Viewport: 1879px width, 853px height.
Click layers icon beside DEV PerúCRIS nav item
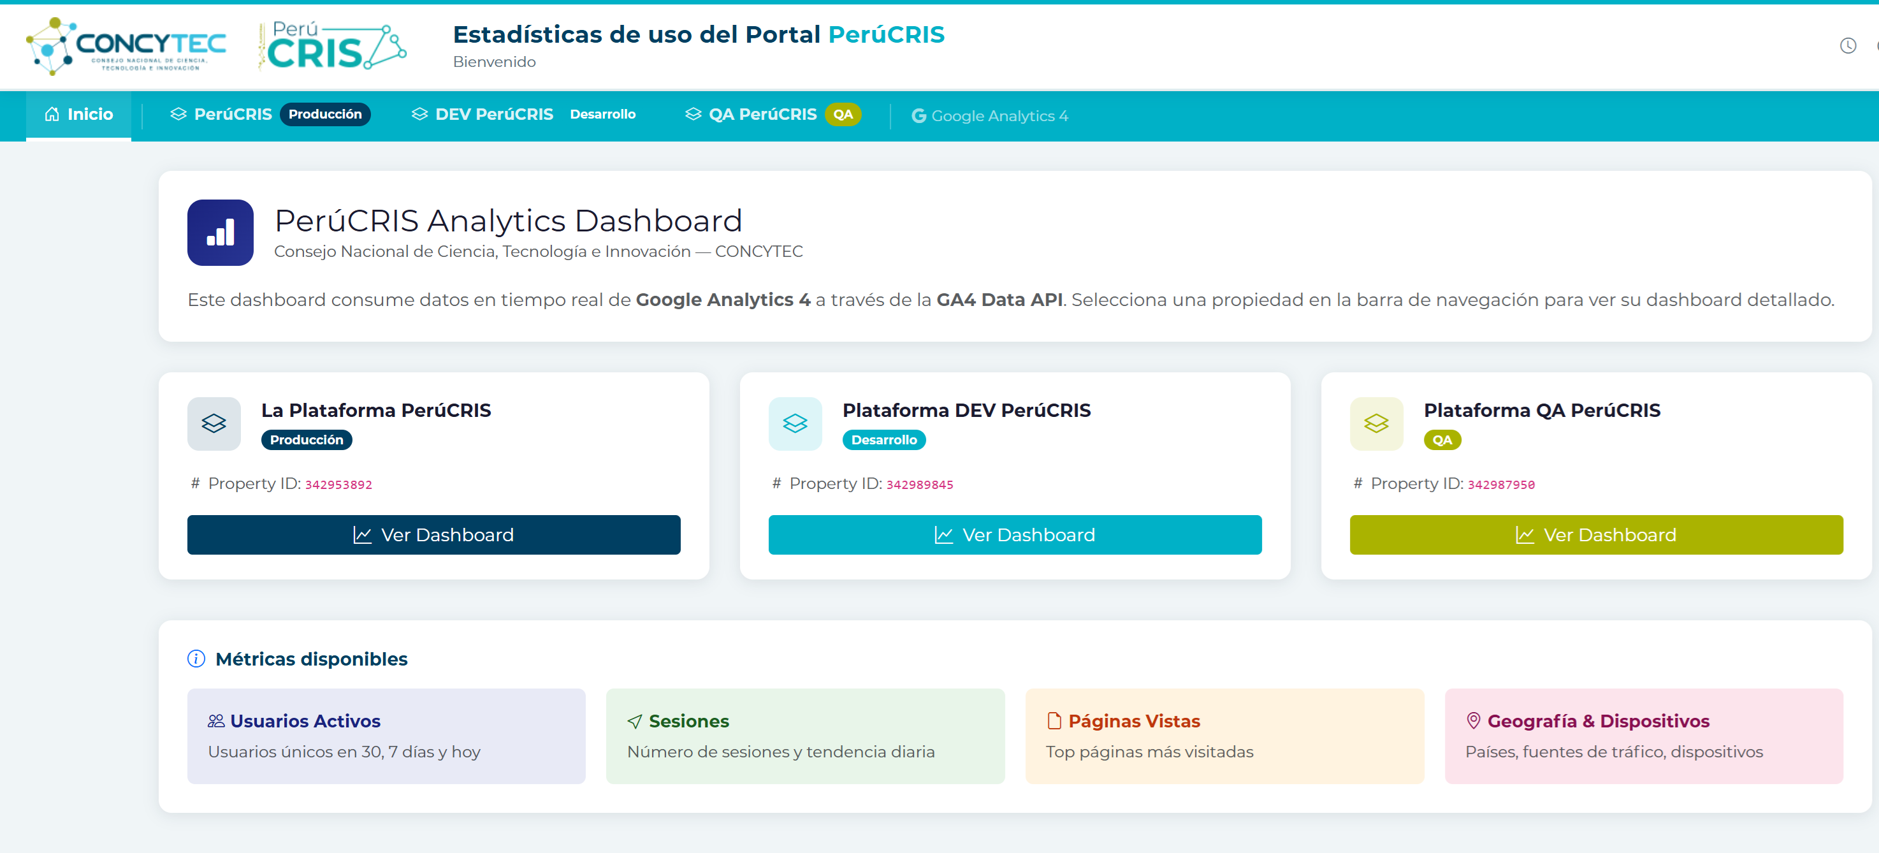click(419, 115)
